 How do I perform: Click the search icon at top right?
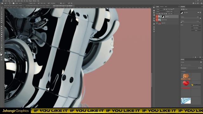[x=196, y=3]
